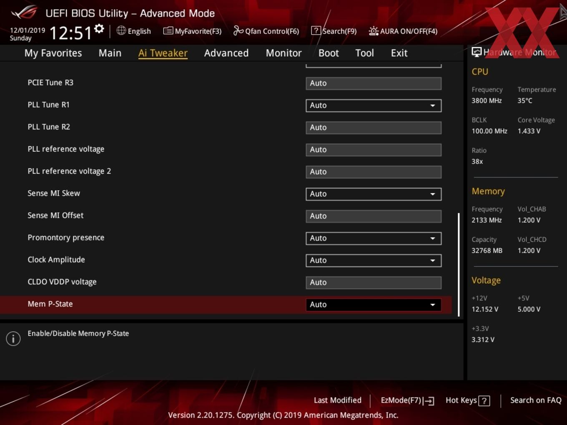Select the Promontory presence label

pyautogui.click(x=66, y=237)
